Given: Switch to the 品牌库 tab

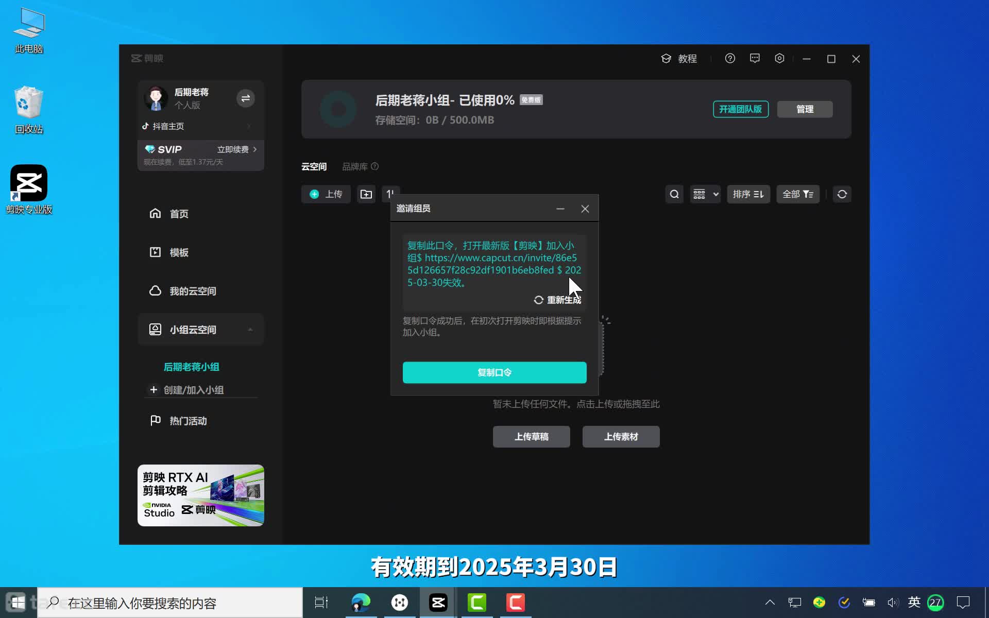Looking at the screenshot, I should point(355,167).
